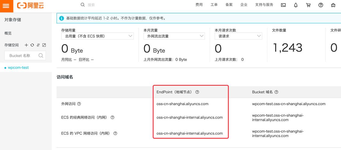Click the 上月请求次数 text
Viewport: 341px width, 150px height.
pos(229,59)
